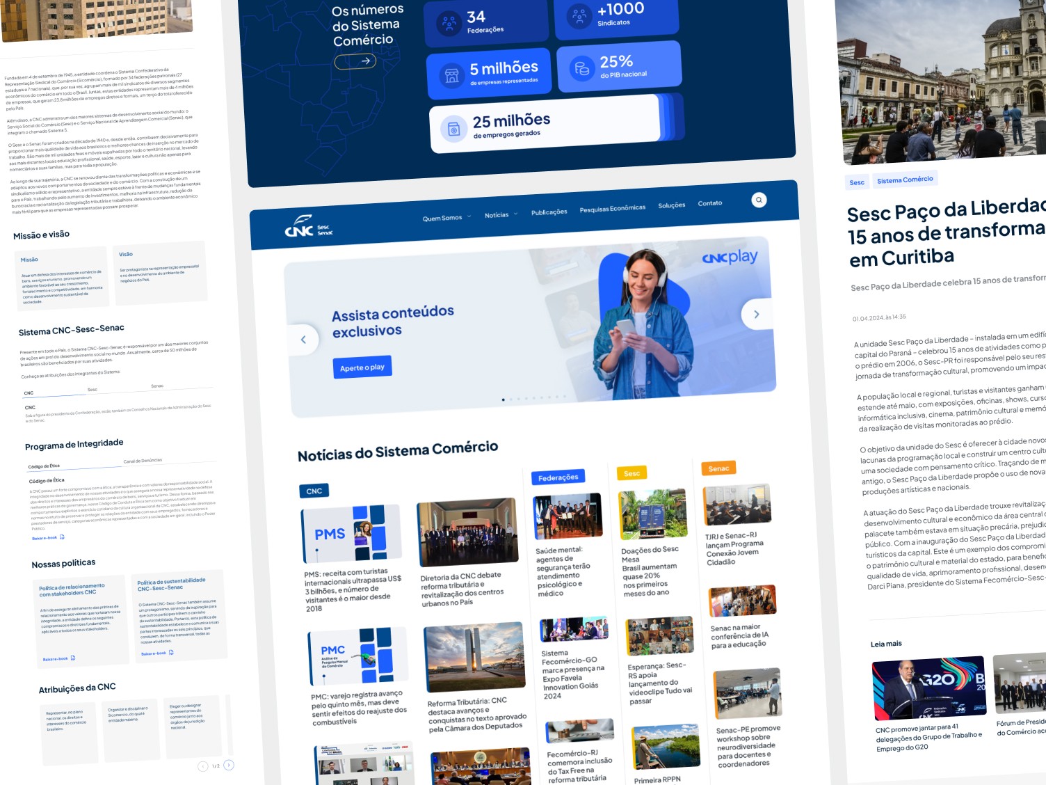The width and height of the screenshot is (1046, 785).
Task: Click the Sesc tag on the article page
Action: [x=857, y=182]
